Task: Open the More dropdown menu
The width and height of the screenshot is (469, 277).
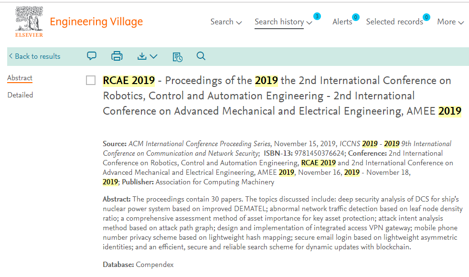Action: coord(450,22)
